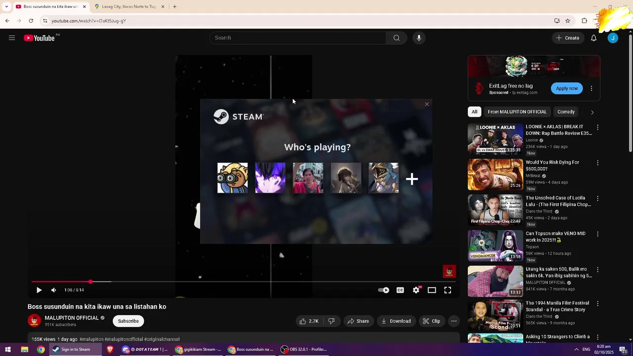Viewport: 633px width, 356px height.
Task: Subscribe to MALUPITON OFFICIAL
Action: click(x=128, y=321)
